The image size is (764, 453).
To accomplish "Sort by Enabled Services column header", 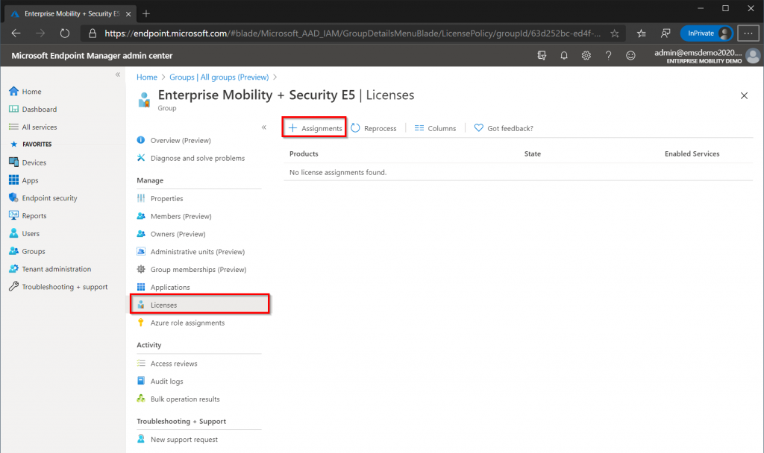I will coord(692,153).
